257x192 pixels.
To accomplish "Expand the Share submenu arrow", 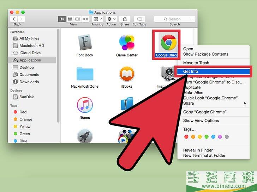I will pyautogui.click(x=245, y=103).
